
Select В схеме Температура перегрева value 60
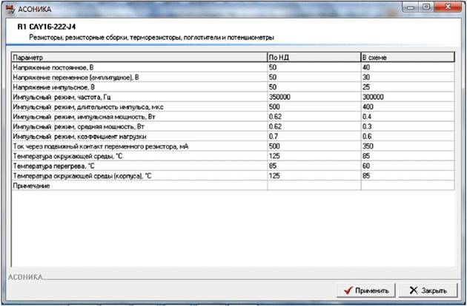[406, 167]
